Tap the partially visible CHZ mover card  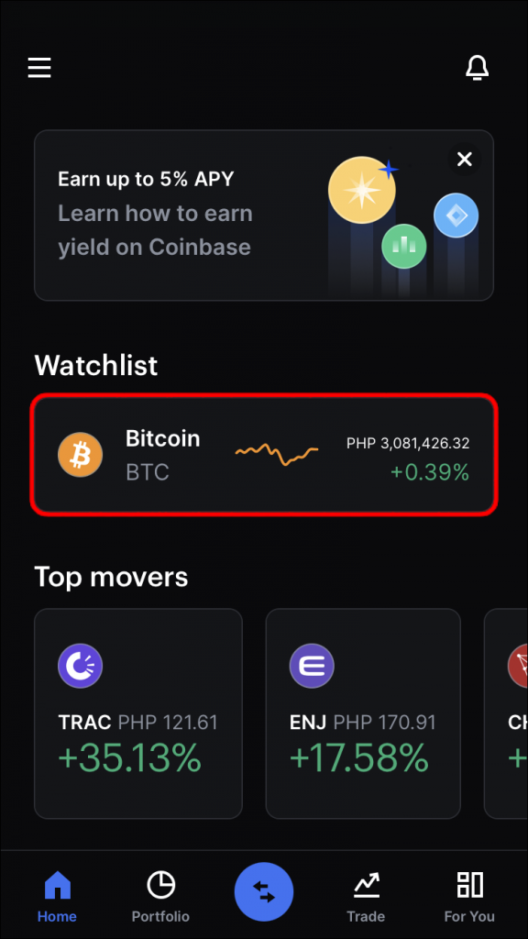point(510,713)
